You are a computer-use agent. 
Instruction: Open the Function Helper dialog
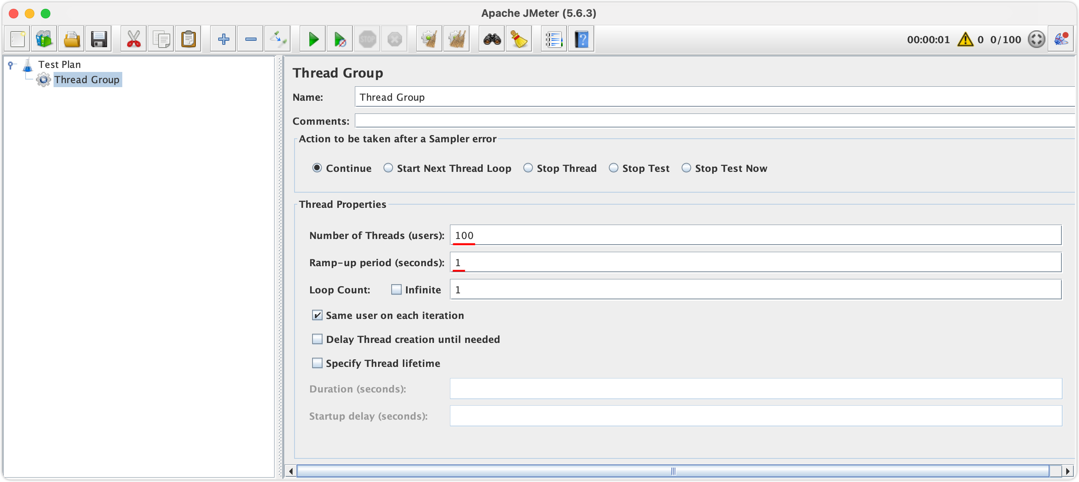554,38
